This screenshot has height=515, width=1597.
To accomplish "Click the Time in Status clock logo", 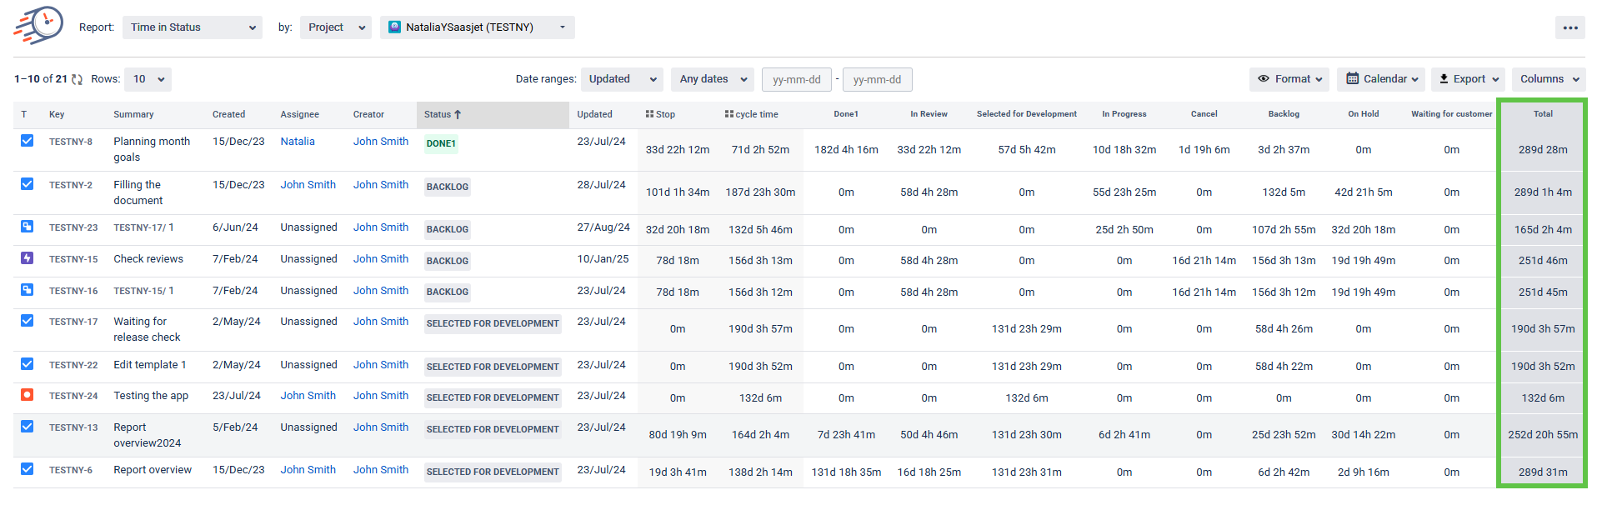I will 39,25.
